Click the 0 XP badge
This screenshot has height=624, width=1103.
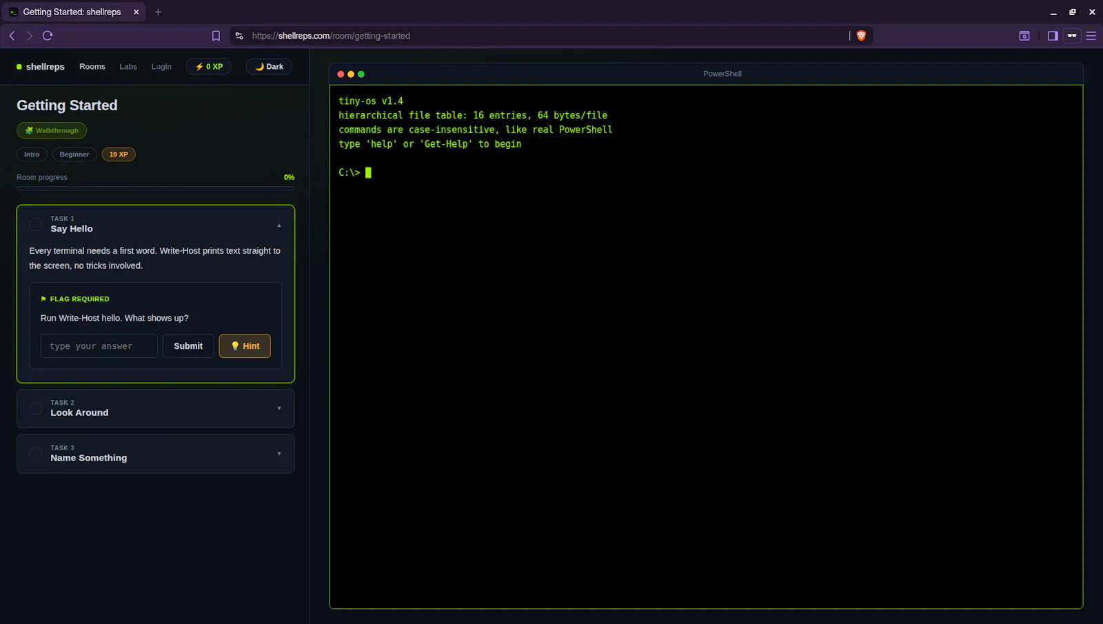(x=209, y=67)
